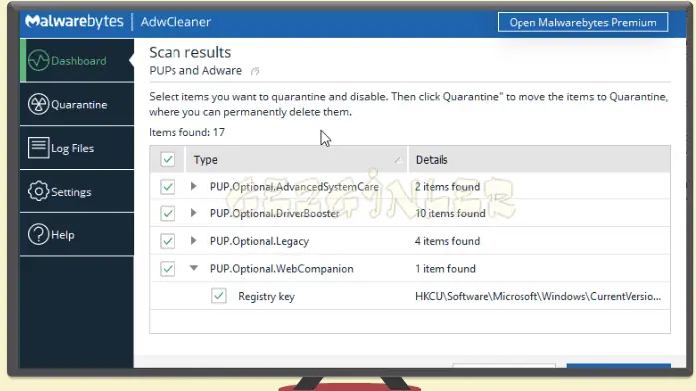
Task: Click the HKCU\Software\Microsoft registry path
Action: [x=538, y=296]
